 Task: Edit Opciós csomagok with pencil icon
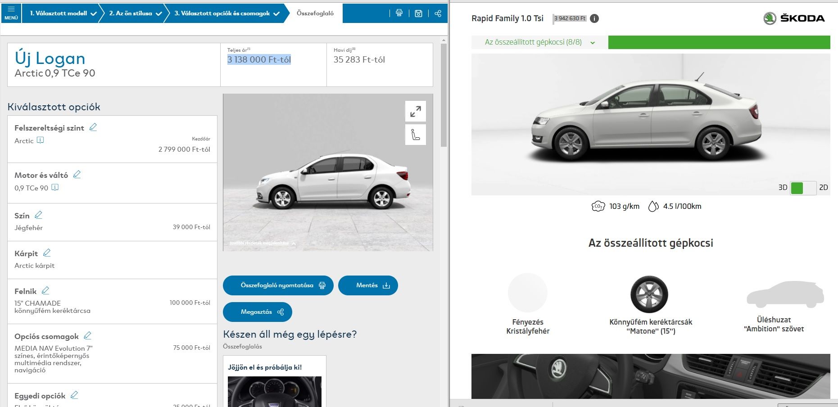(88, 335)
